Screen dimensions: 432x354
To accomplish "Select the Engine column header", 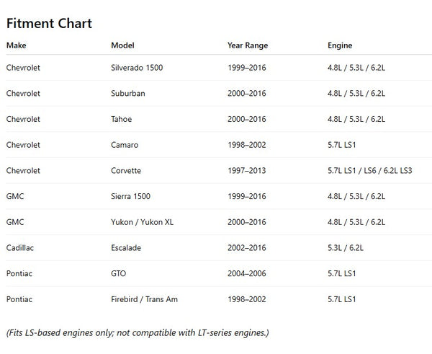I will 340,45.
